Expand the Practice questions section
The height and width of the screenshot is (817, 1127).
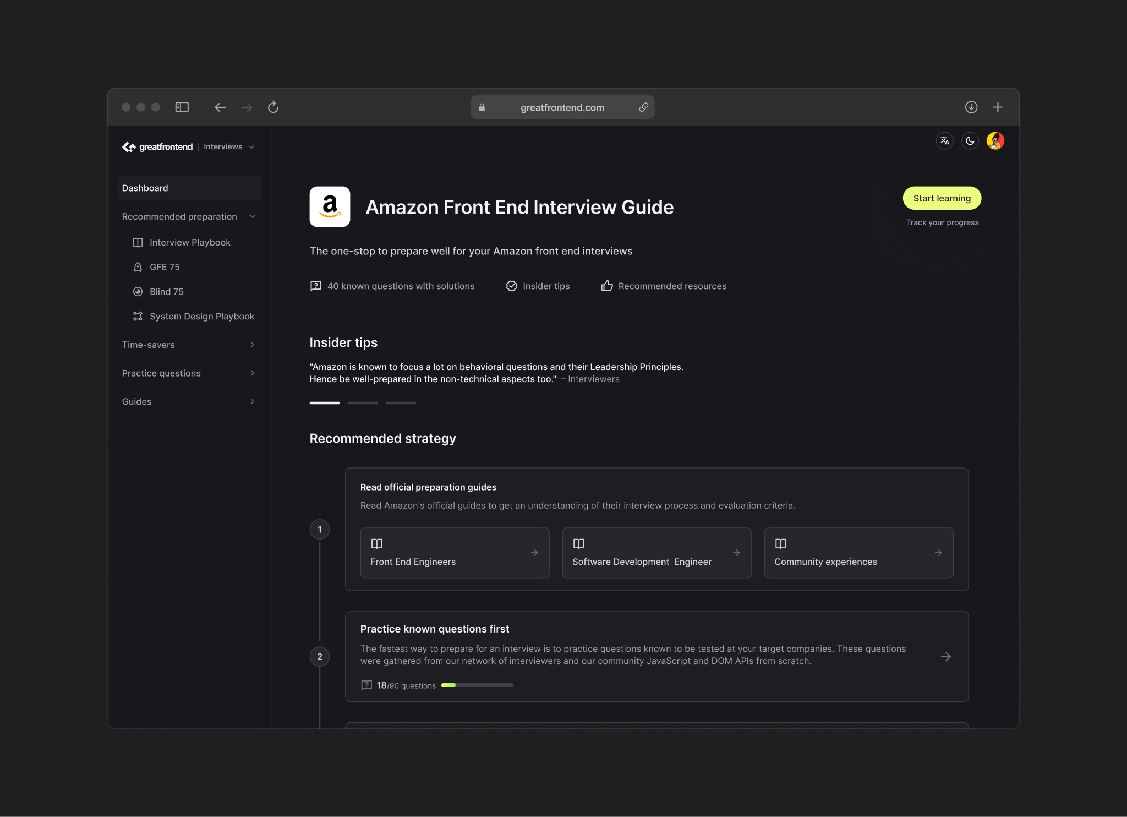point(189,373)
